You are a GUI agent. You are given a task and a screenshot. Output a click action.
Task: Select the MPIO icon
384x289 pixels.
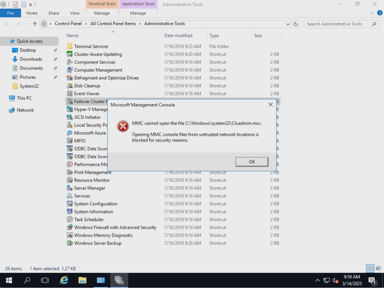coord(70,141)
